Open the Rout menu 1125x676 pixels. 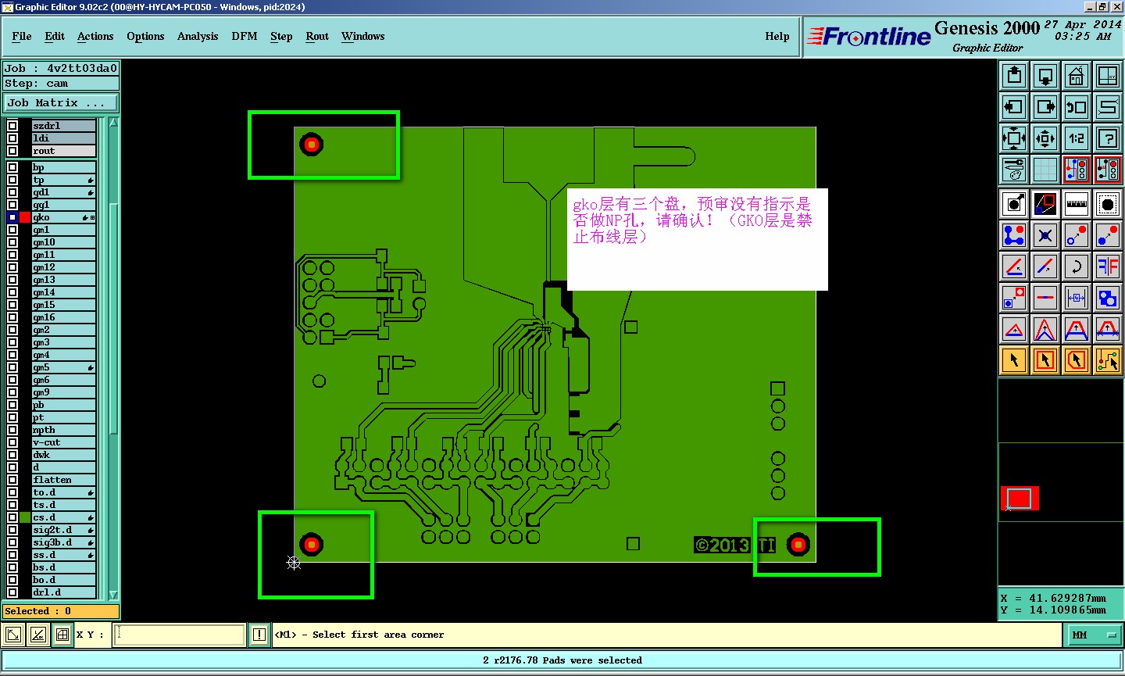[x=317, y=37]
